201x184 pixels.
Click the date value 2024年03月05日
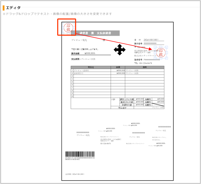pos(151,40)
